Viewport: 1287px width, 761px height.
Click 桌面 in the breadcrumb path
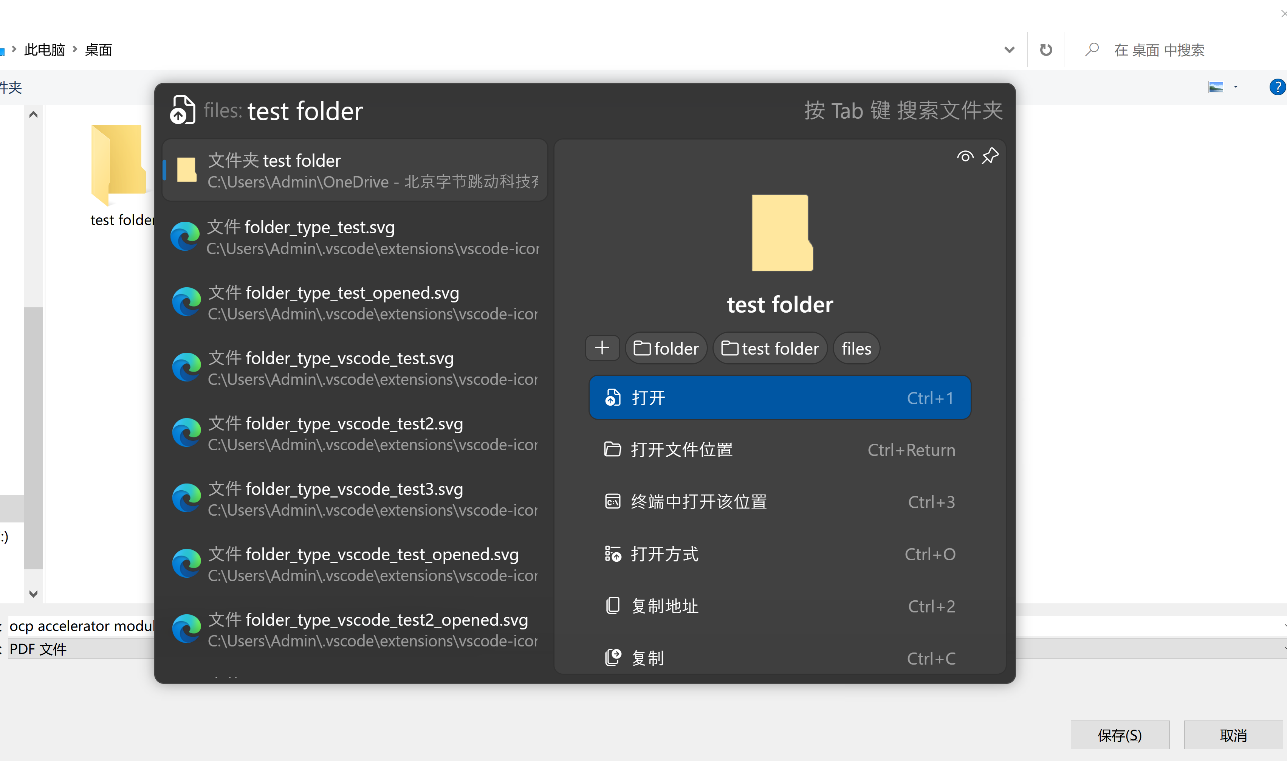pos(98,50)
